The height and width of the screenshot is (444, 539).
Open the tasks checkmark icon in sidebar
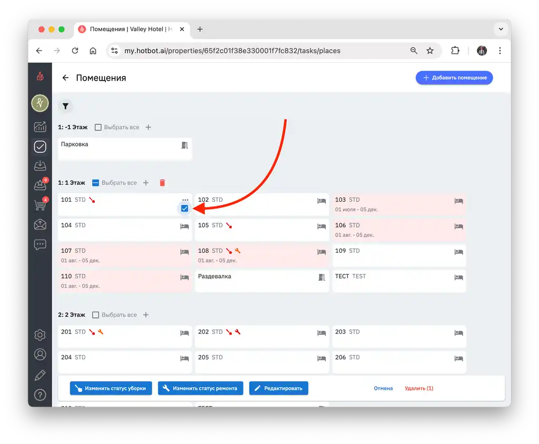[40, 147]
